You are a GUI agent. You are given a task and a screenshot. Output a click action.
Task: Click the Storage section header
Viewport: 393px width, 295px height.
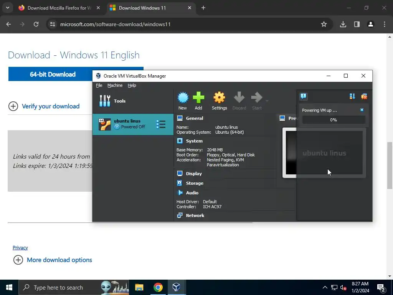click(x=195, y=183)
